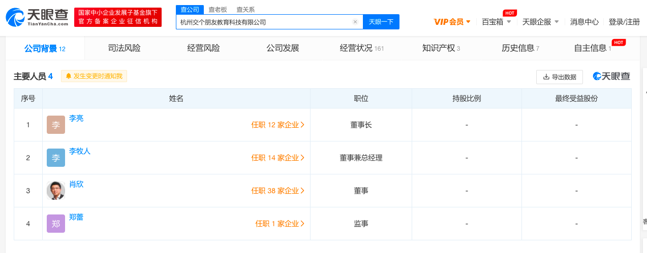Click the 天眼一下 search button
This screenshot has height=253, width=647.
381,22
